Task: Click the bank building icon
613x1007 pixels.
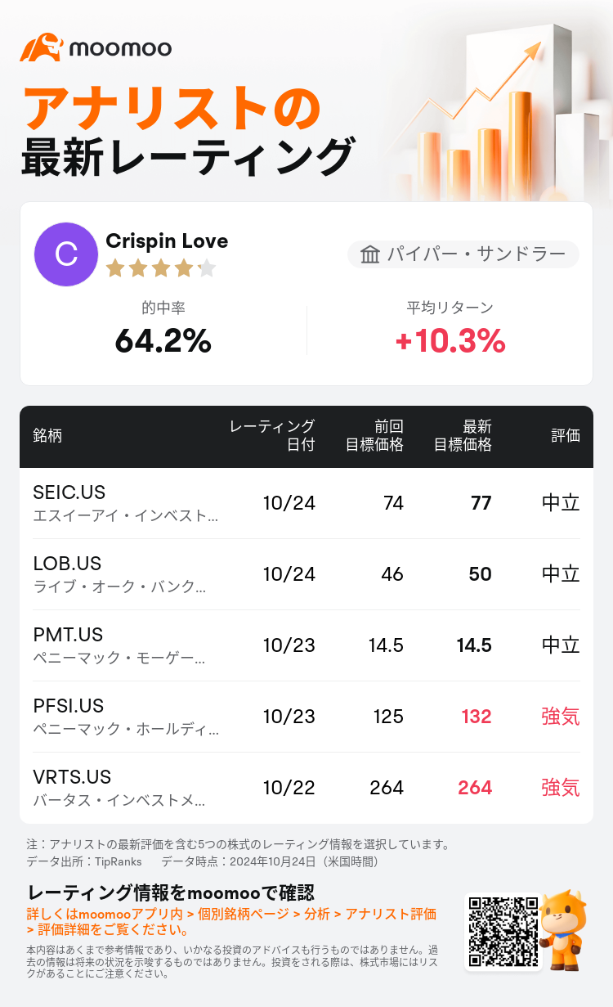Action: [369, 254]
